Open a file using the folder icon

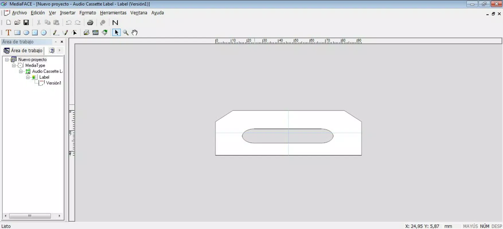click(x=17, y=23)
